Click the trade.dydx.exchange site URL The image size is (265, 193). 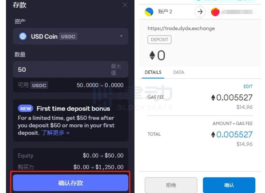(181, 28)
